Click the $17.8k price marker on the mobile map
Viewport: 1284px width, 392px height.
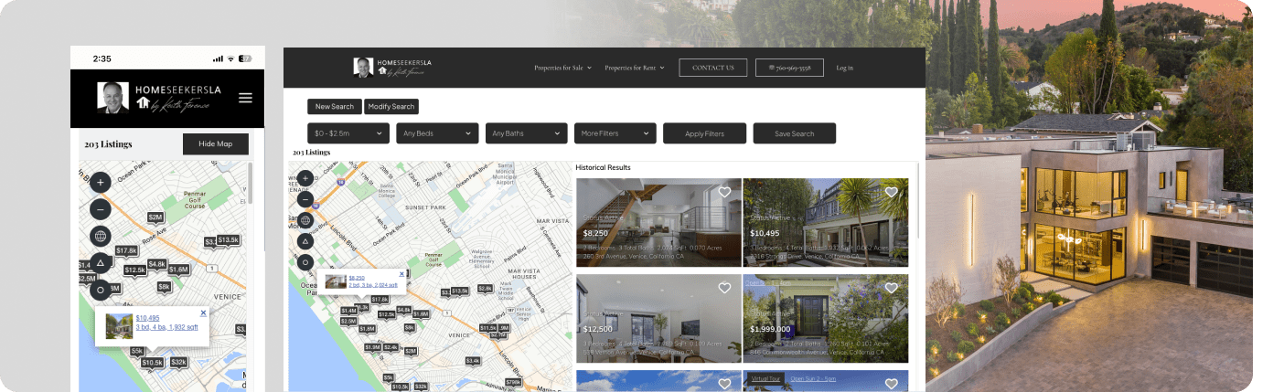126,250
